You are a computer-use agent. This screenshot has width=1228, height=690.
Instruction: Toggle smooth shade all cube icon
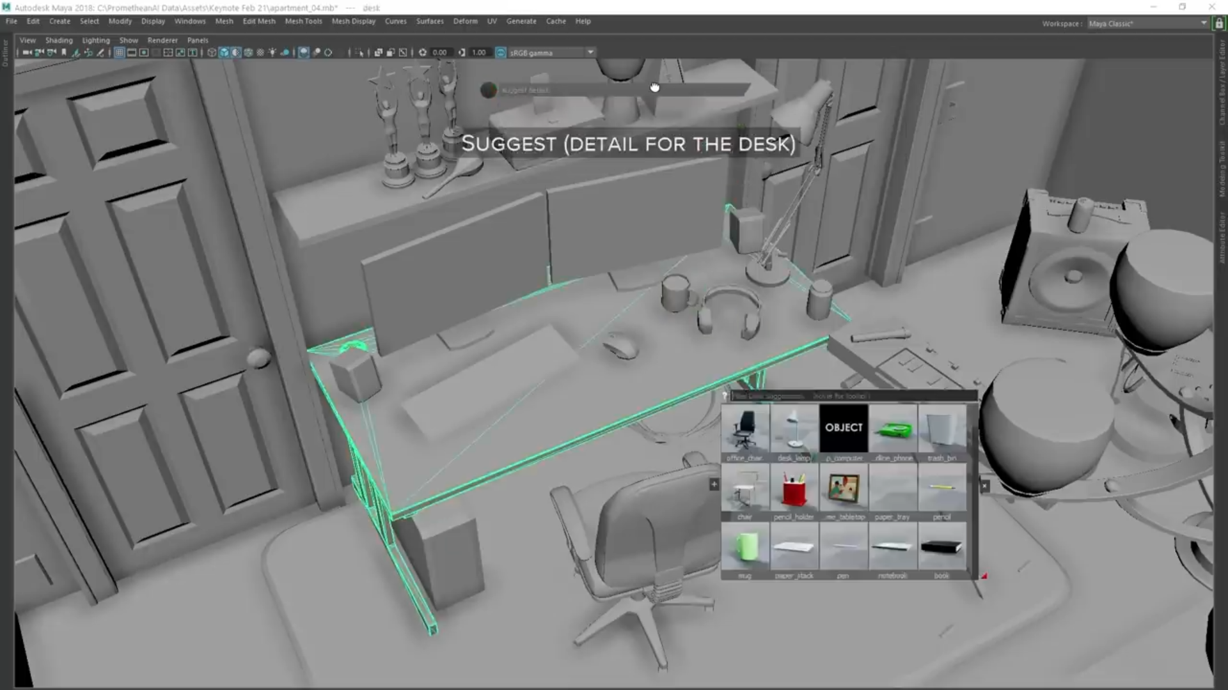click(x=224, y=52)
